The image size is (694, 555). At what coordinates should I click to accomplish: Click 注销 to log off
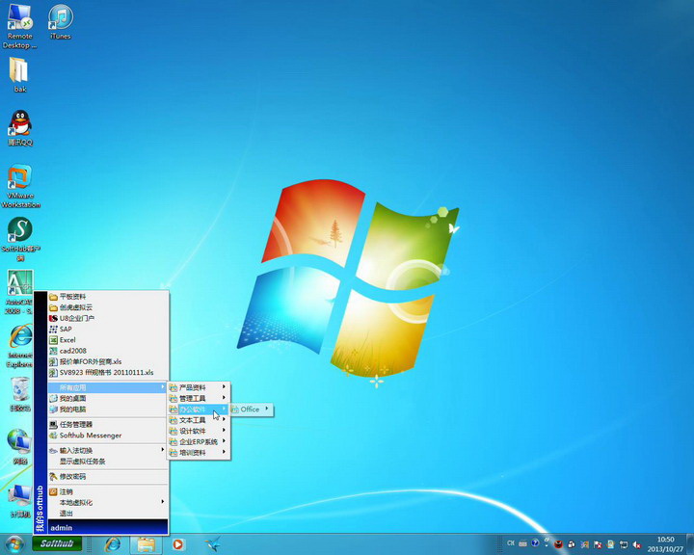[x=66, y=491]
